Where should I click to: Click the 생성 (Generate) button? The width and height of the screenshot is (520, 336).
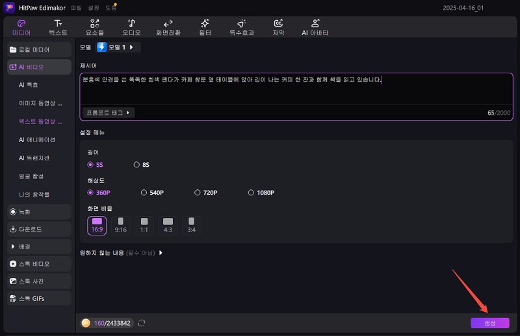pyautogui.click(x=490, y=323)
